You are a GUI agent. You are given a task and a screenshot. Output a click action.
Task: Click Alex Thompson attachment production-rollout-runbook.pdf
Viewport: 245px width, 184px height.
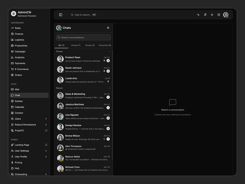pos(80,149)
